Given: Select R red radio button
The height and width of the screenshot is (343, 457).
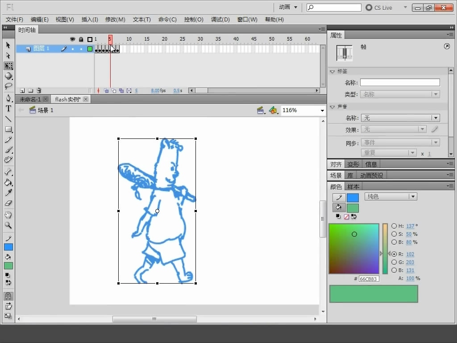Looking at the screenshot, I should [x=394, y=254].
